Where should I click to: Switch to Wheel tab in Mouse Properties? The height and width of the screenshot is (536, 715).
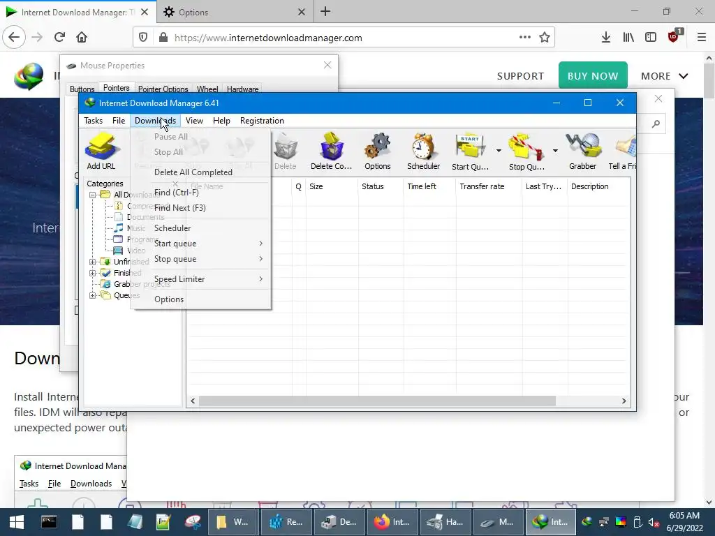coord(207,89)
